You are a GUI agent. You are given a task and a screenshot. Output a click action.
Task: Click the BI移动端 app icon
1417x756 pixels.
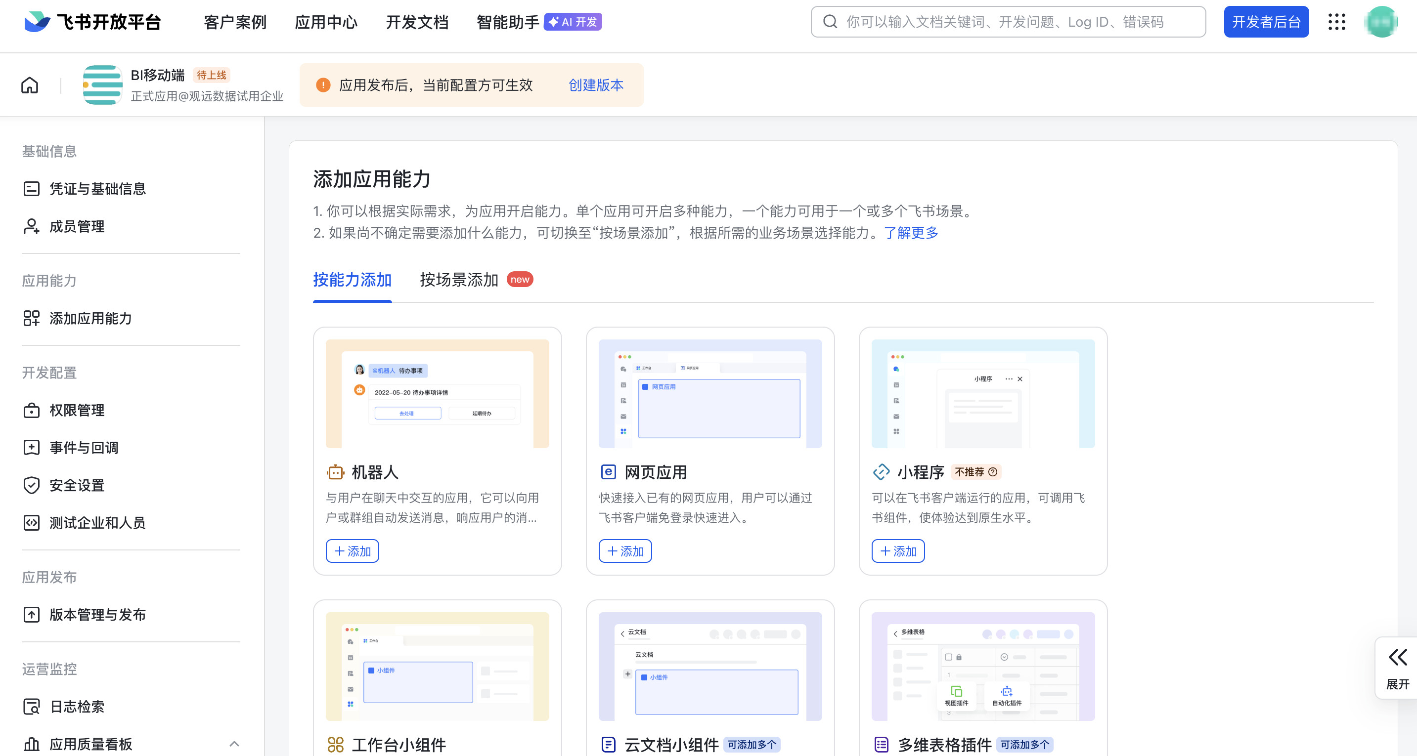(102, 85)
